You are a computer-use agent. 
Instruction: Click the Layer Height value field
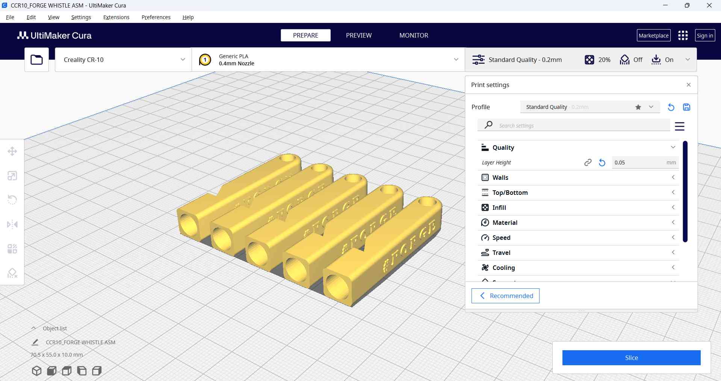point(645,163)
